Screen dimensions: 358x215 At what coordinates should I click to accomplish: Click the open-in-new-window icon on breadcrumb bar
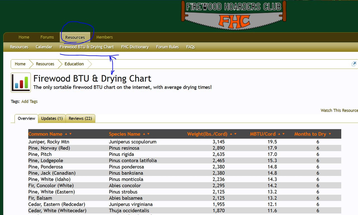(354, 64)
